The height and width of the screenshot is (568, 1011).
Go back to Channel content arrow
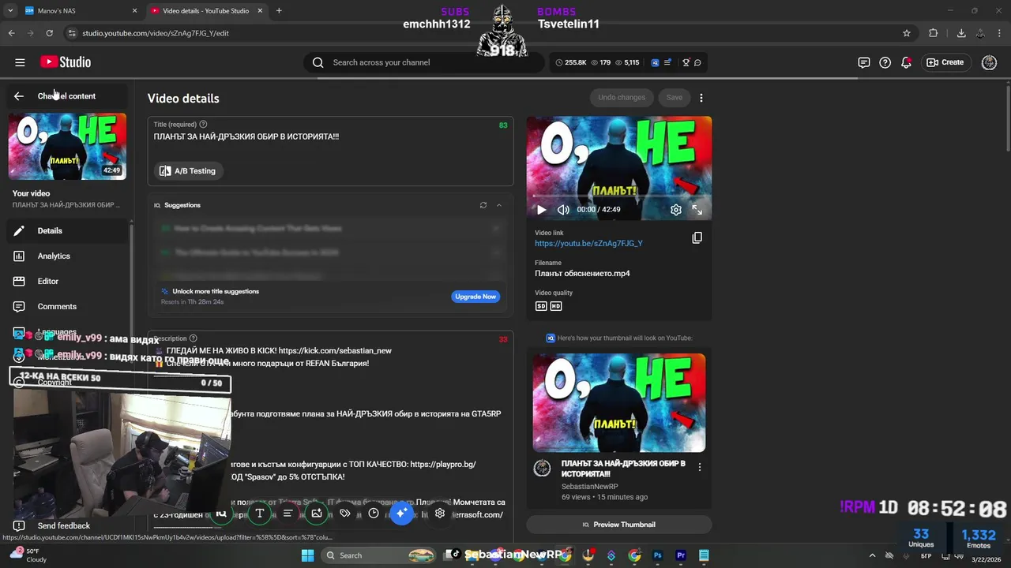coord(19,96)
